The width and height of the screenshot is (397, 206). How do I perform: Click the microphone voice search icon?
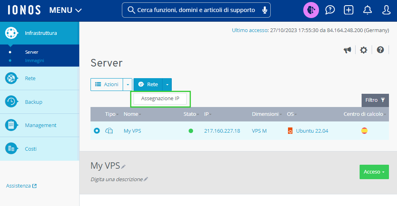coord(265,10)
